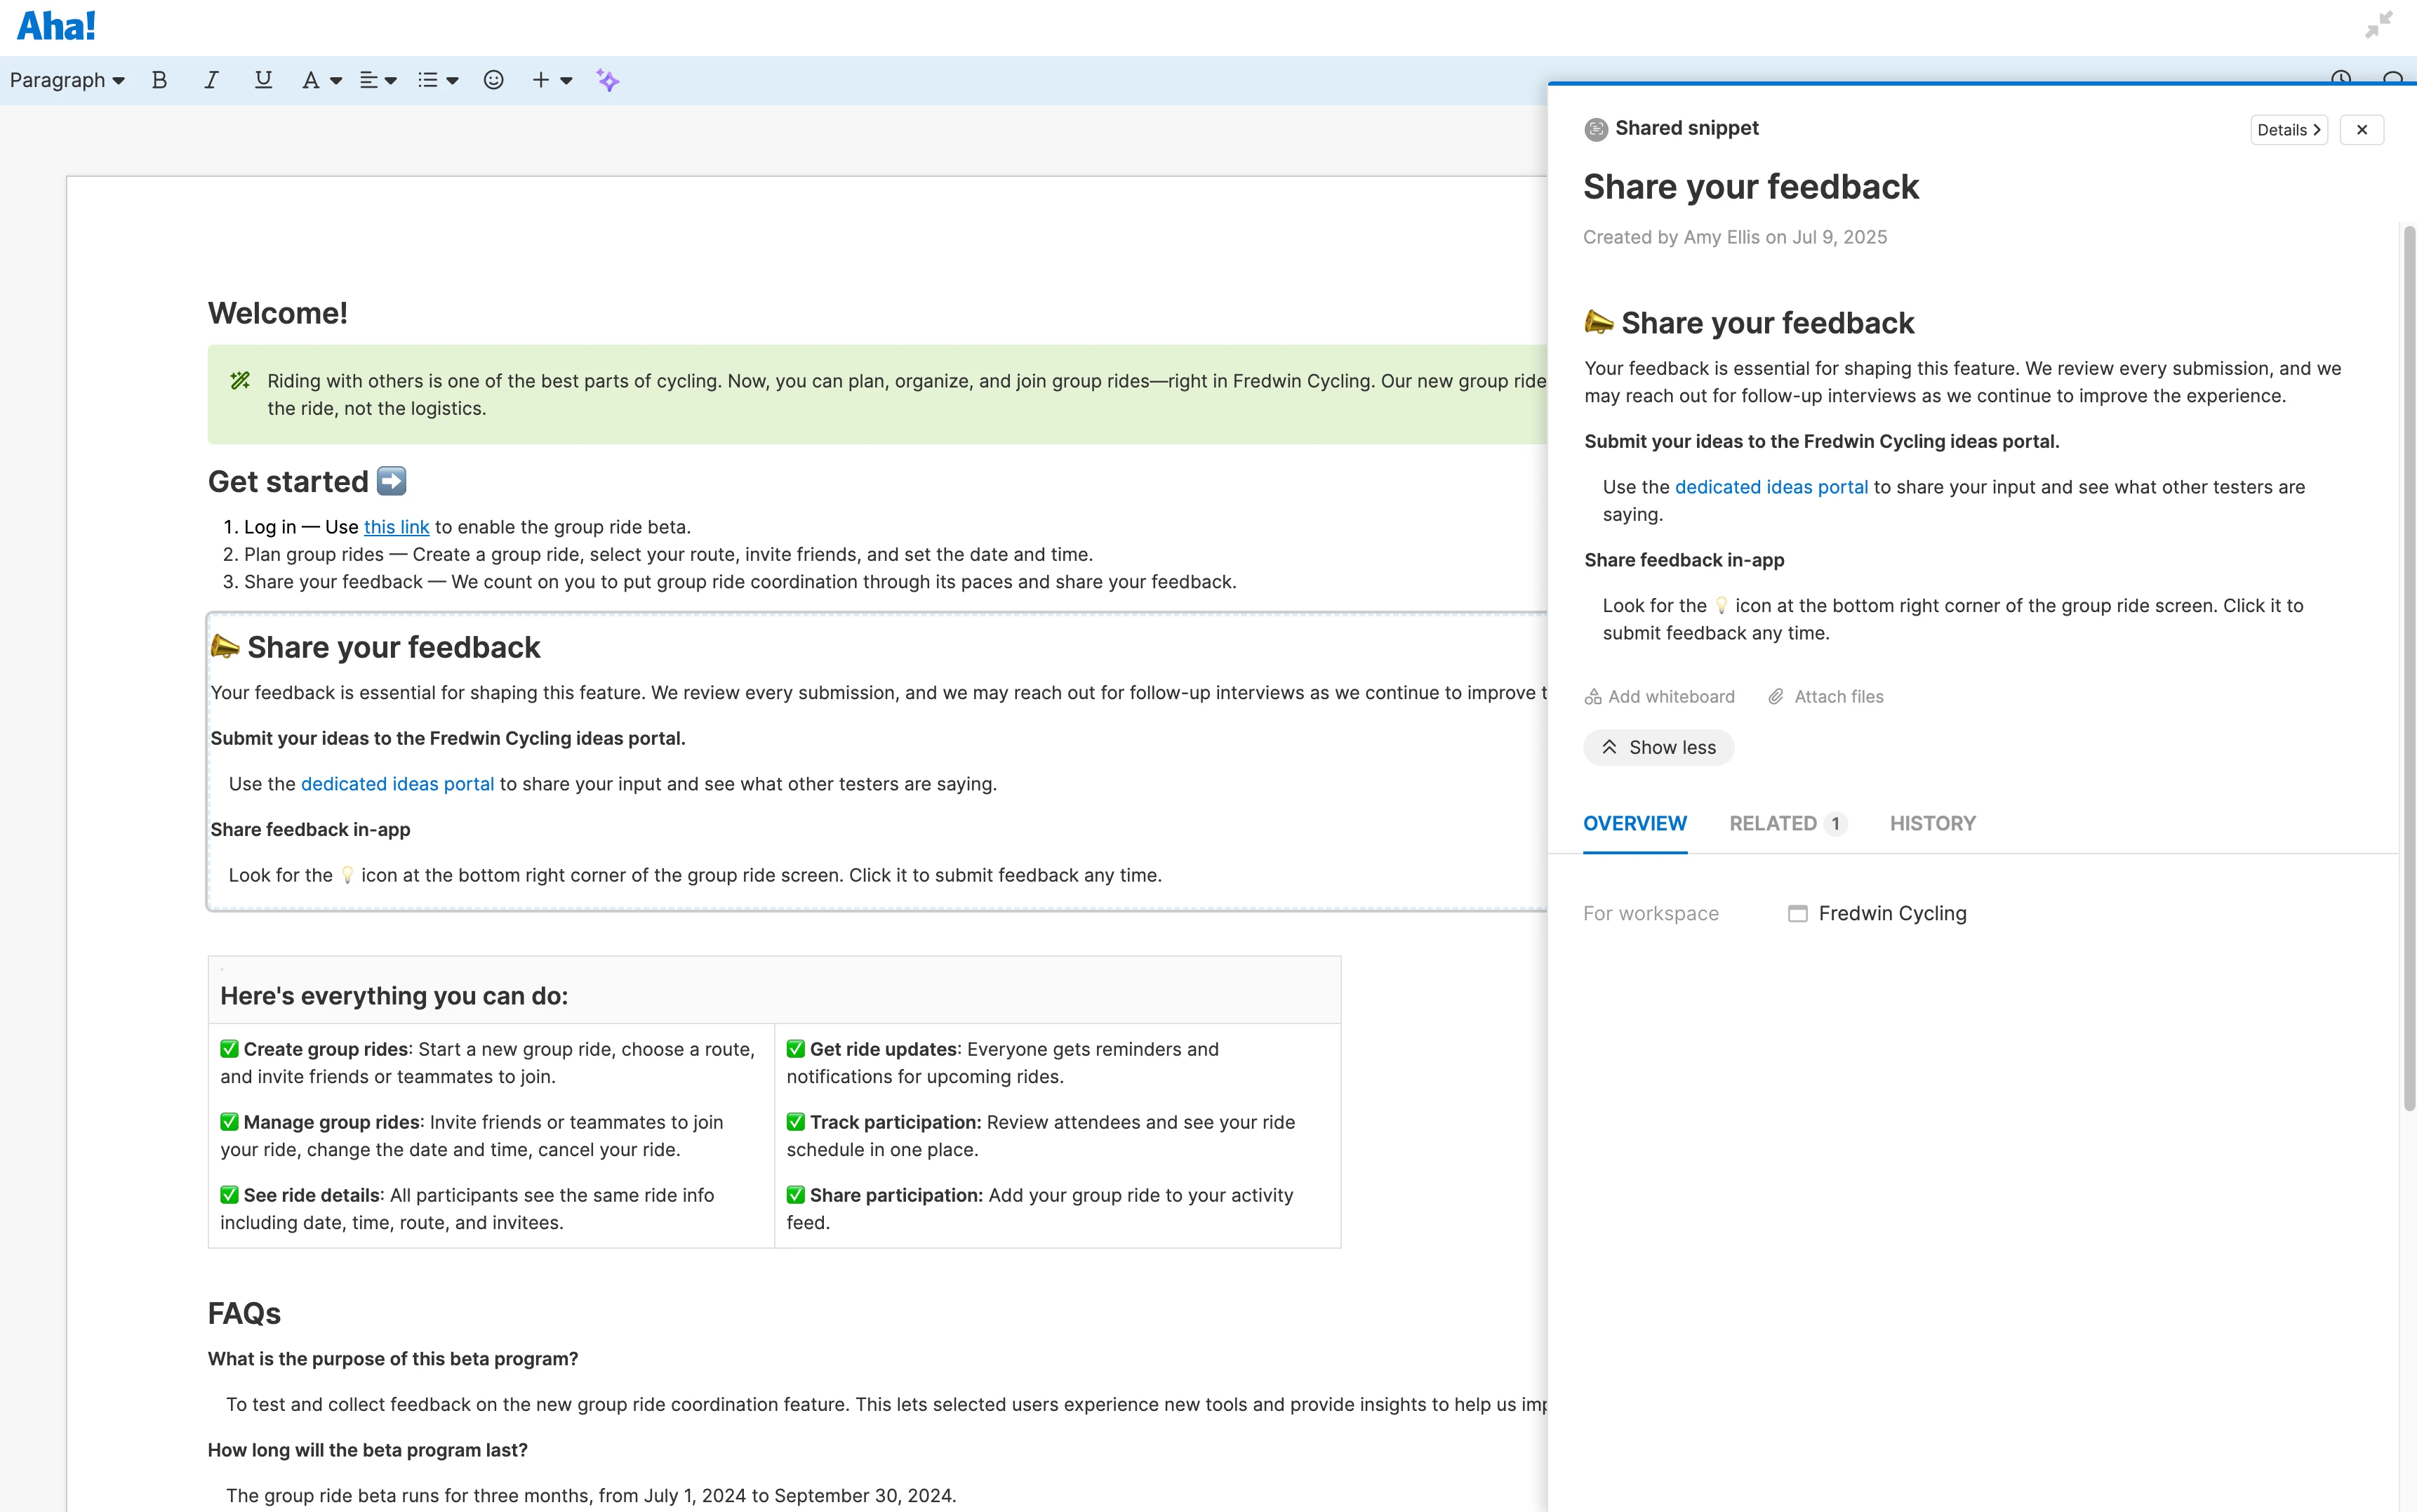Screen dimensions: 2417x1512
Task: Toggle italic formatting
Action: [x=211, y=80]
